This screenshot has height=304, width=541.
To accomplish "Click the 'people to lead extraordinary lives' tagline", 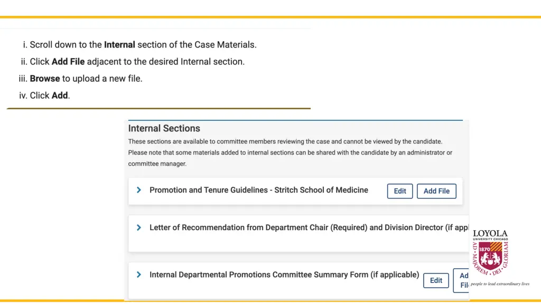I will (500, 284).
